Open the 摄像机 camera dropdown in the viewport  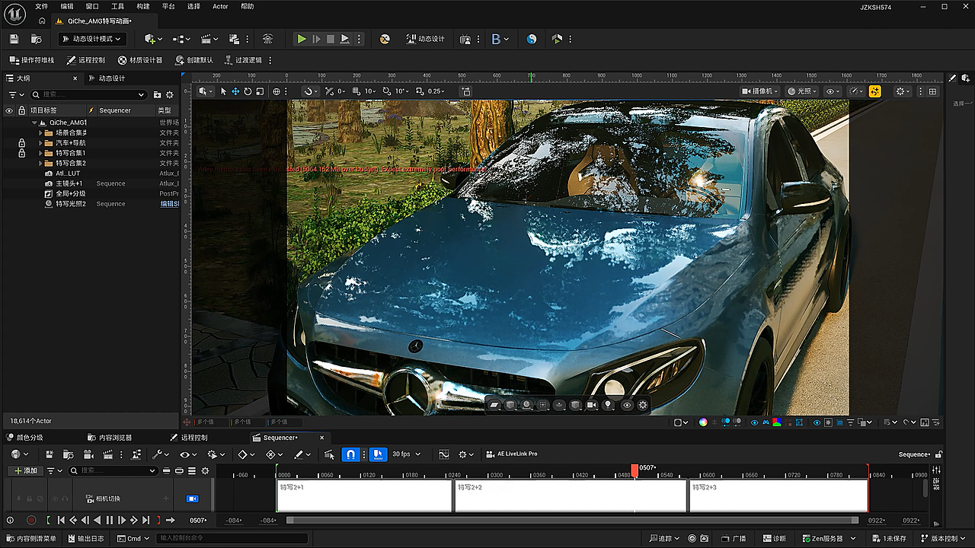pos(759,91)
